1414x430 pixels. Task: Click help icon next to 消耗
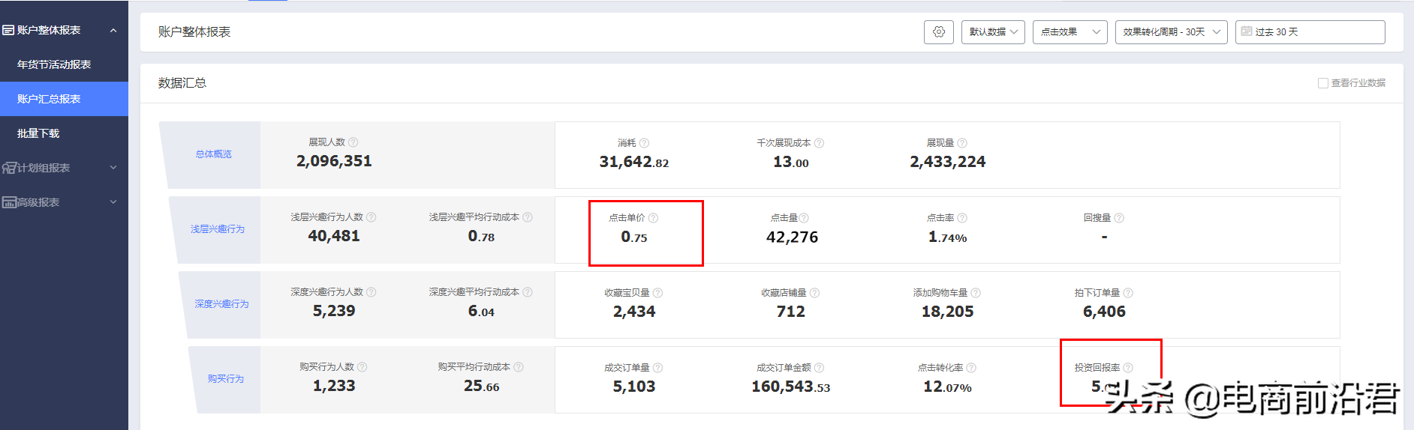tap(644, 143)
